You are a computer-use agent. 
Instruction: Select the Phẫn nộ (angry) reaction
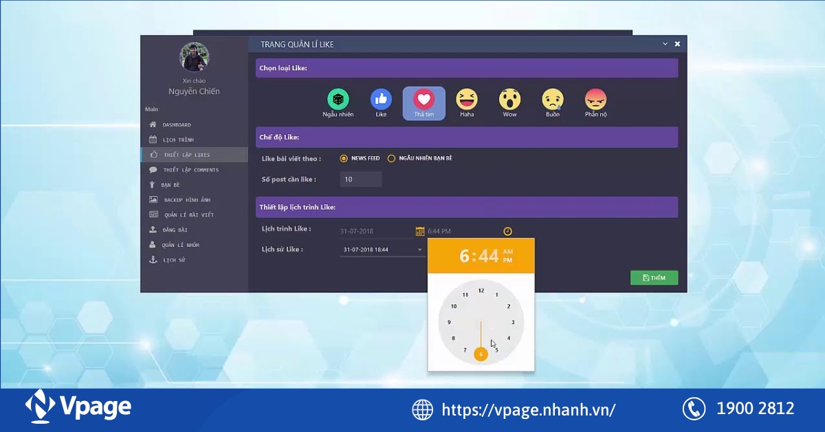click(595, 99)
